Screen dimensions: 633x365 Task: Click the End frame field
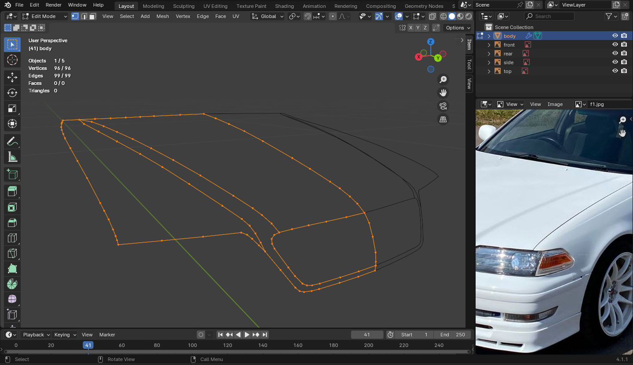(452, 335)
